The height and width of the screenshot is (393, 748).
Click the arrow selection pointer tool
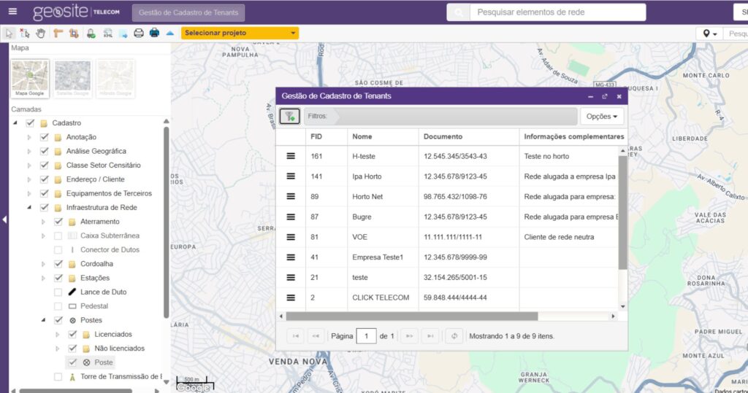pos(9,34)
